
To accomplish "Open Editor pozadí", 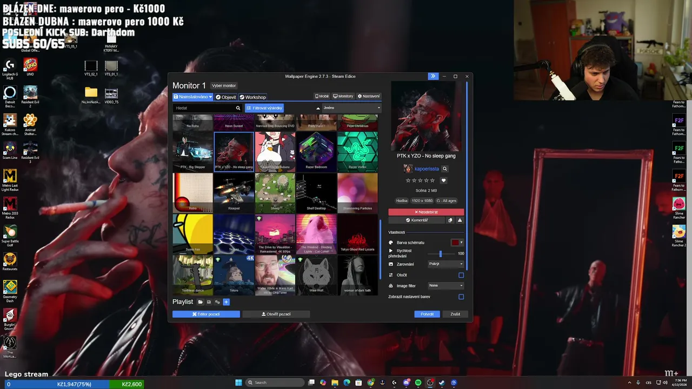I will [206, 314].
